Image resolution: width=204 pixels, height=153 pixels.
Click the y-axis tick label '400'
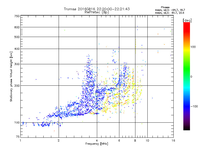coord(17,49)
